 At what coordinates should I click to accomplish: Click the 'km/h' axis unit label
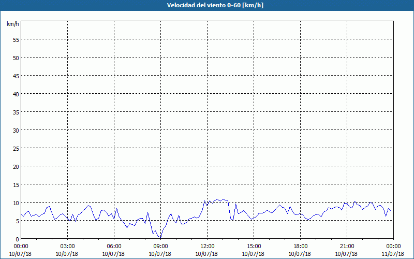click(x=13, y=24)
